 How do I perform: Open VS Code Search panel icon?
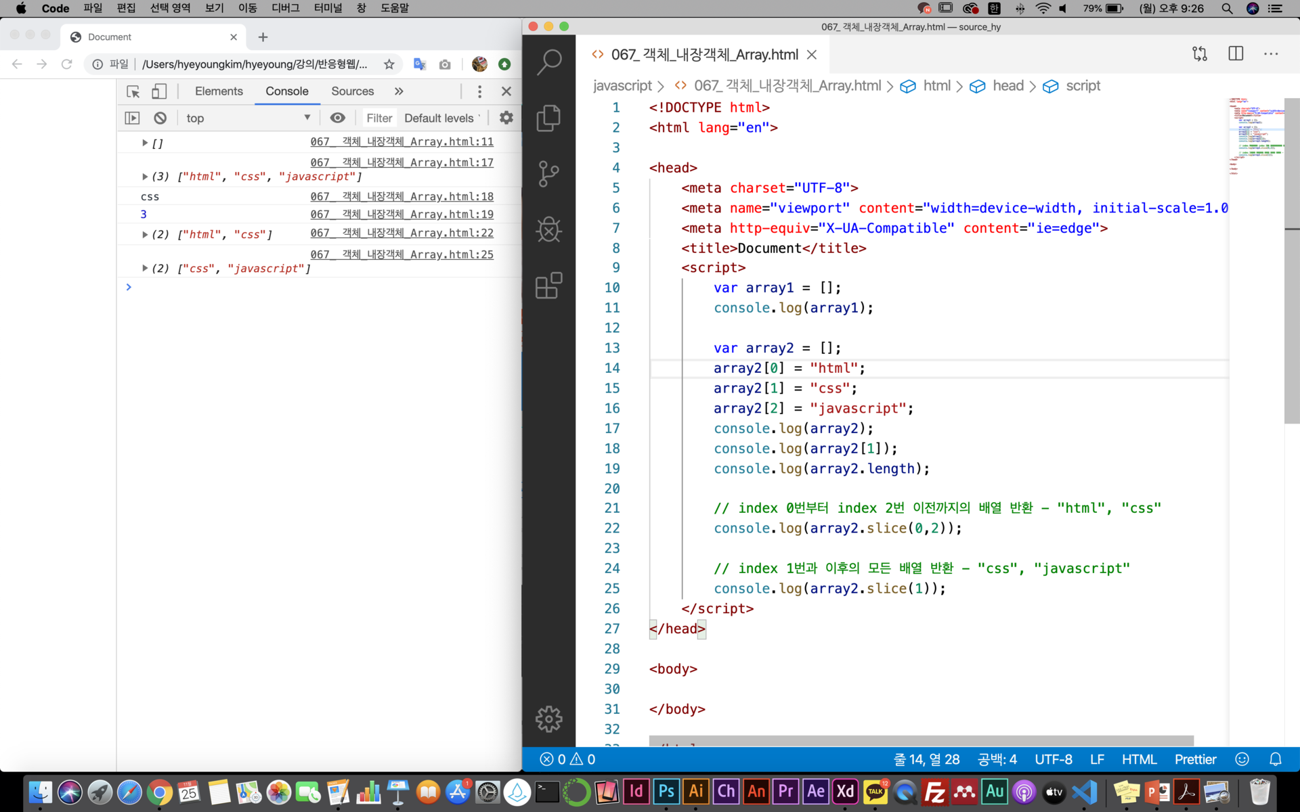coord(548,62)
